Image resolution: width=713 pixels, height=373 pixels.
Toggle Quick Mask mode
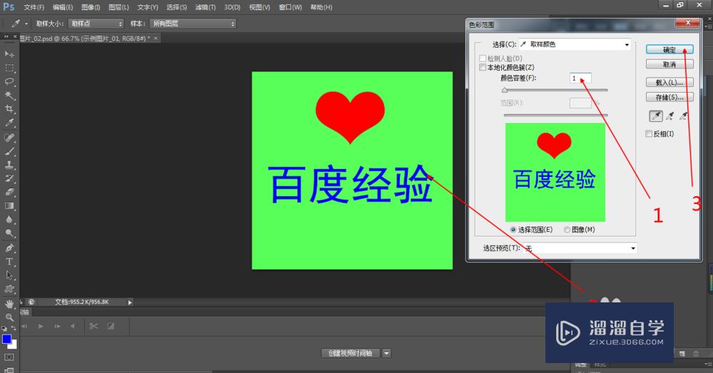[x=9, y=357]
